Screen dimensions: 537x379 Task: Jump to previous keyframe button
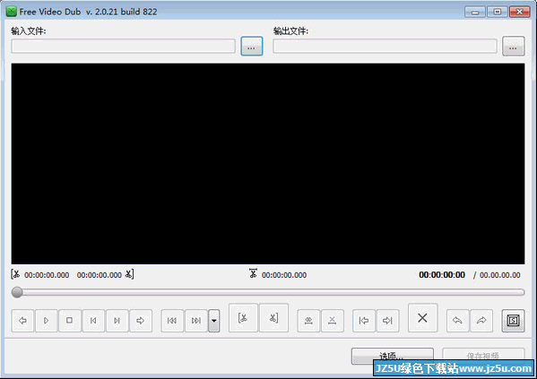(x=172, y=321)
